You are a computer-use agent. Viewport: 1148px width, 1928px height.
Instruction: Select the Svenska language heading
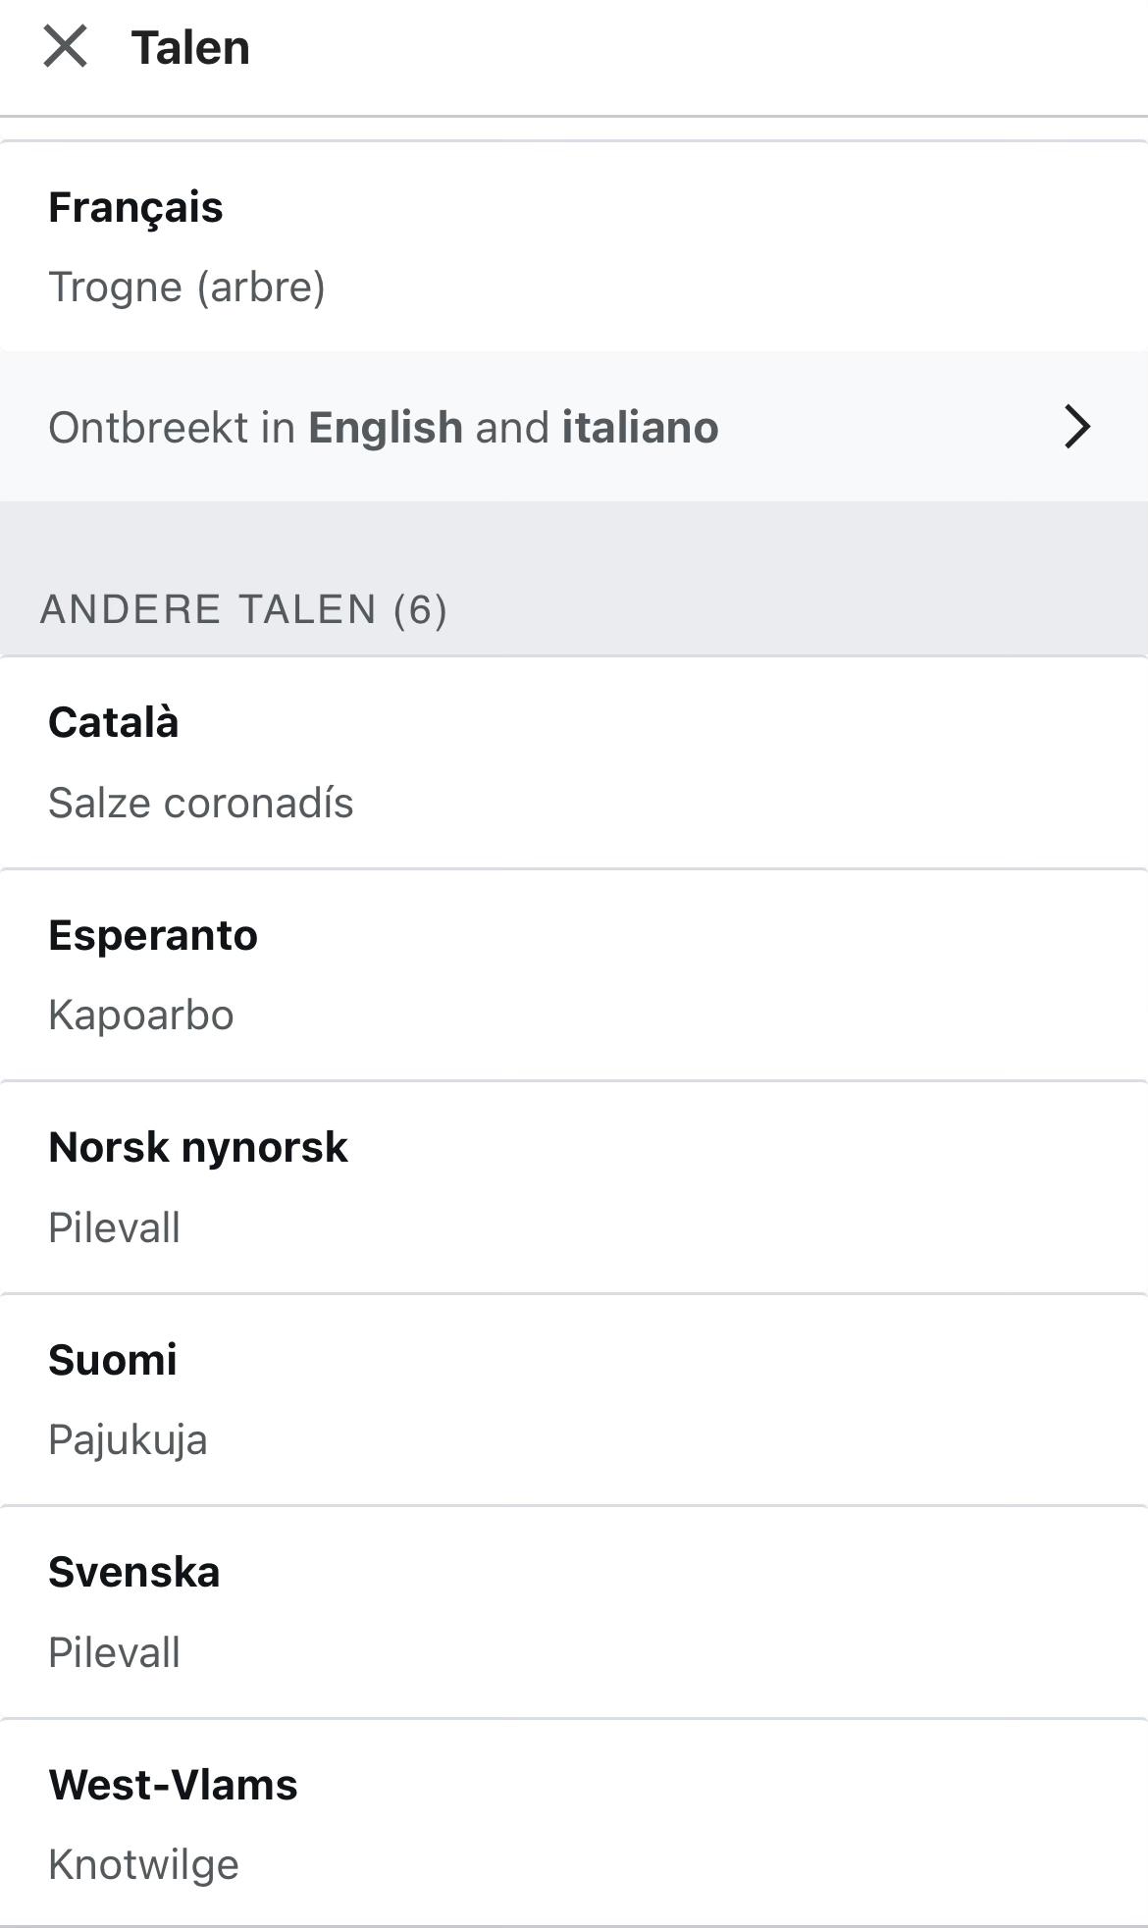(x=133, y=1572)
